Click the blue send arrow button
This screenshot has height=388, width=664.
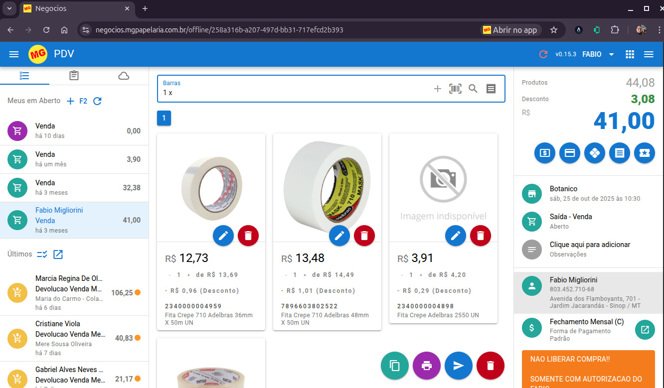(x=459, y=366)
